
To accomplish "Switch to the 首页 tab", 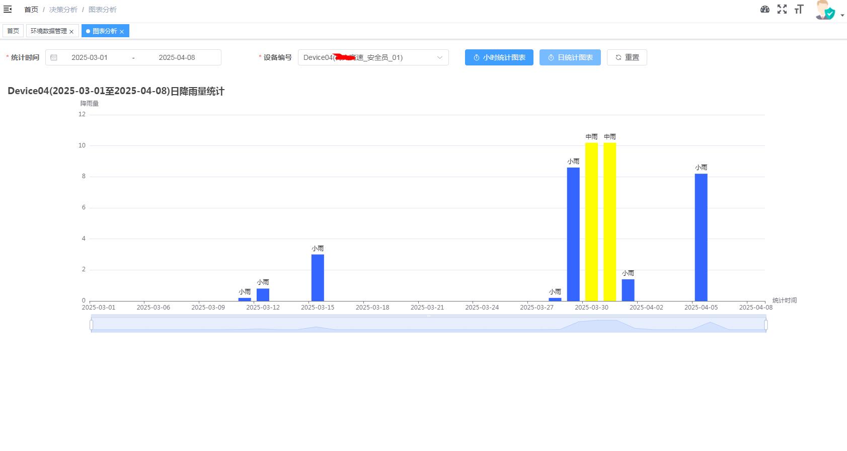I will 13,31.
